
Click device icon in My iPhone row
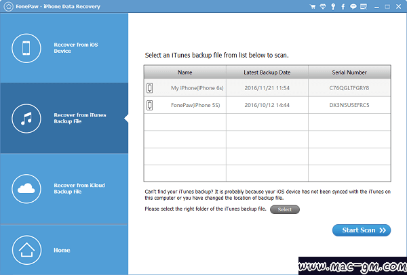(150, 88)
